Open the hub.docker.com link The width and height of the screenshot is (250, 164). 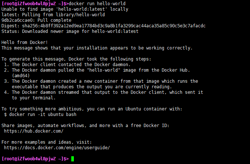coord(34,131)
